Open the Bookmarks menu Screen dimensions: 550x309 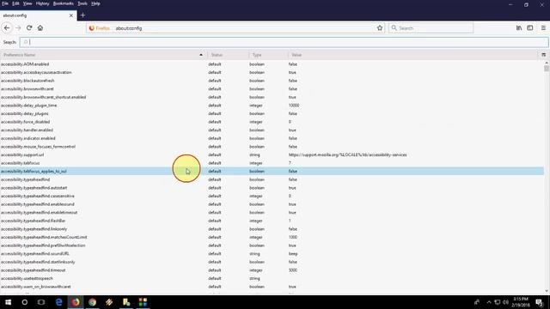[x=63, y=3]
